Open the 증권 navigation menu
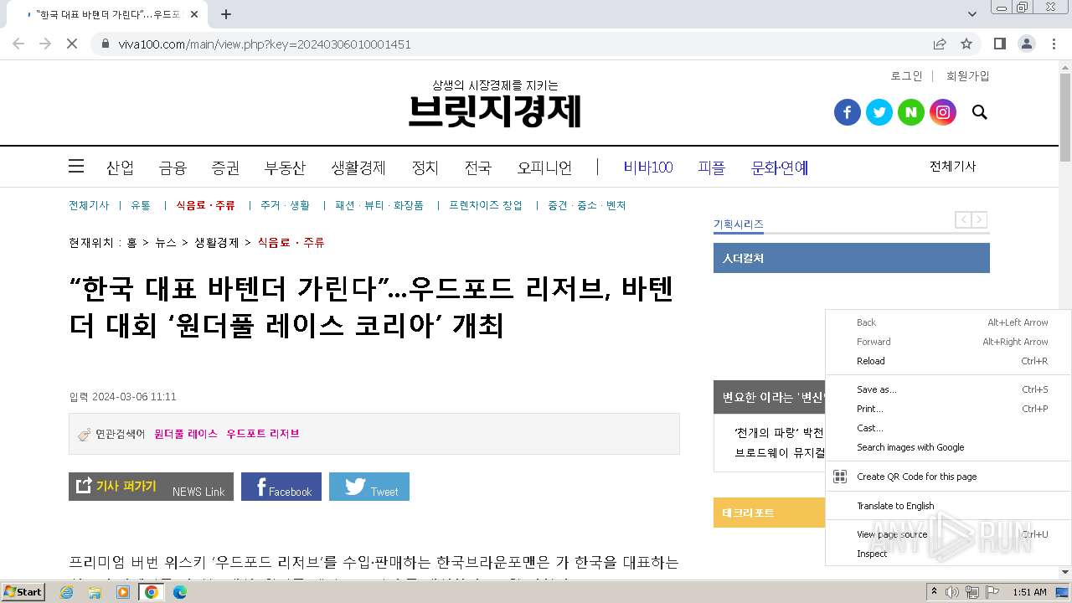This screenshot has height=603, width=1072. tap(225, 167)
